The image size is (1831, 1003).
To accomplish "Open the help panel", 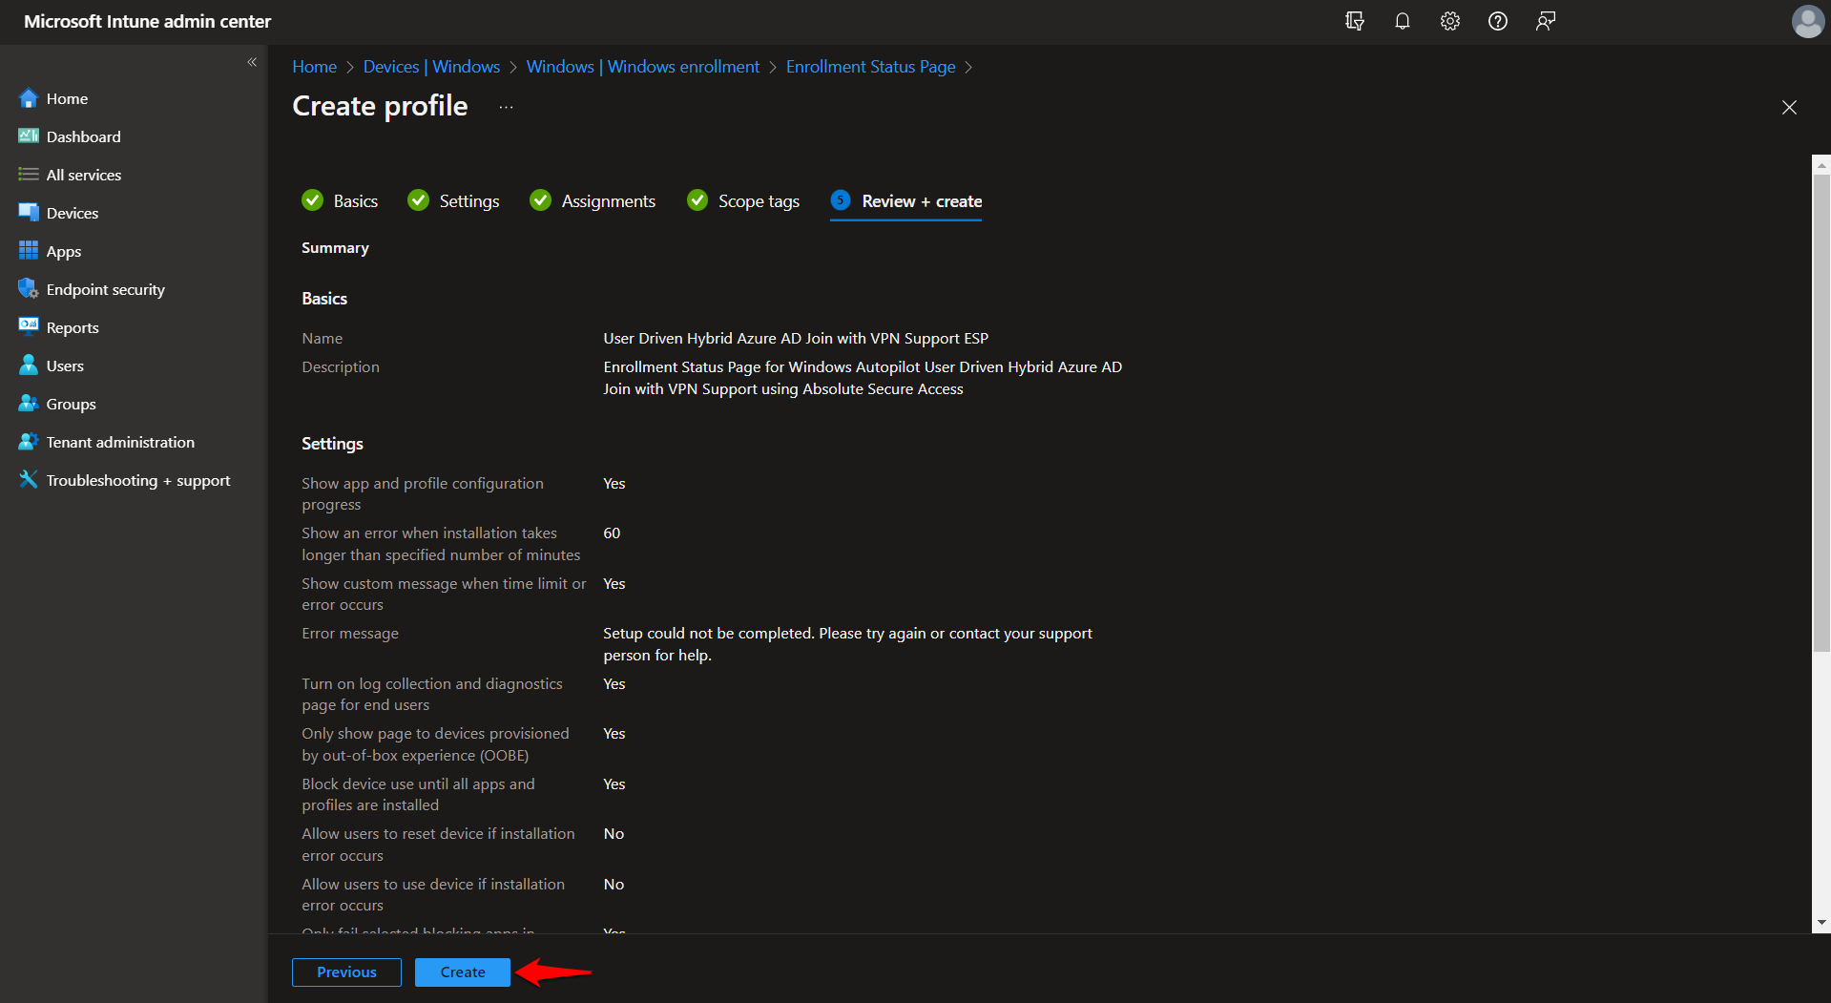I will (1497, 21).
